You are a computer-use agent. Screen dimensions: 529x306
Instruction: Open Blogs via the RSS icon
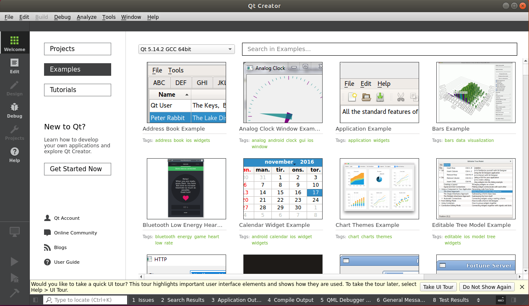(47, 247)
